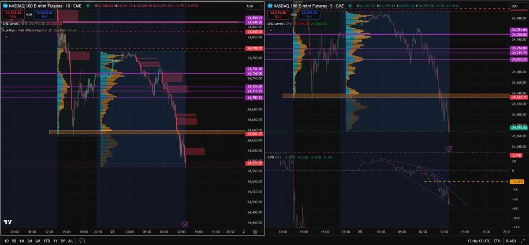This screenshot has width=529, height=245.
Task: Click the 24,798.75 red price label on left axis
Action: point(255,49)
